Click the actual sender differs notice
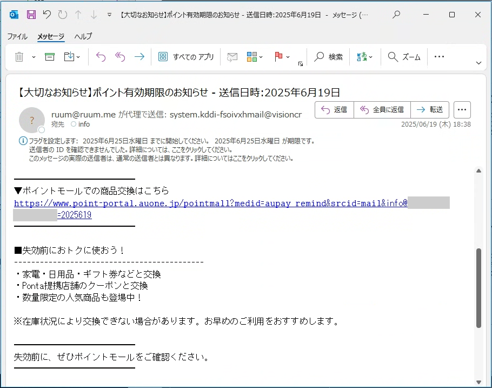 161,159
